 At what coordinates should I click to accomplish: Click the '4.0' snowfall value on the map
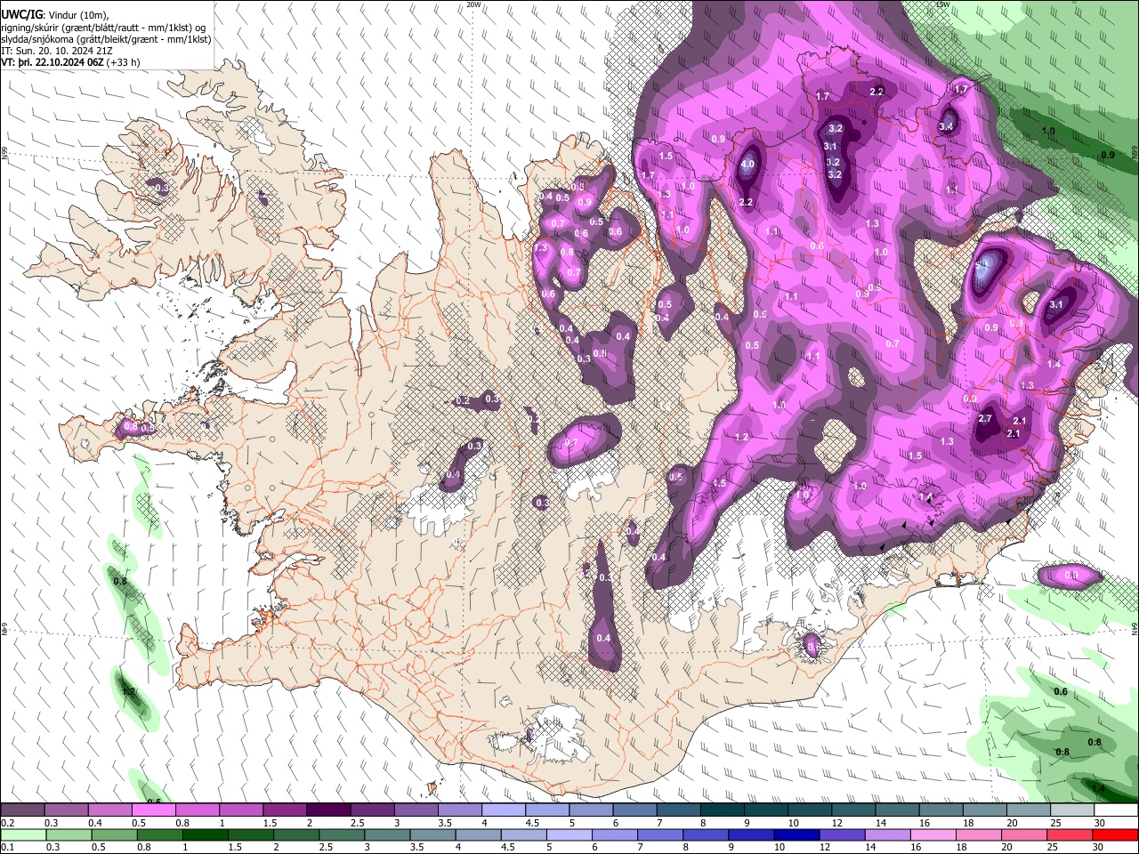[747, 164]
